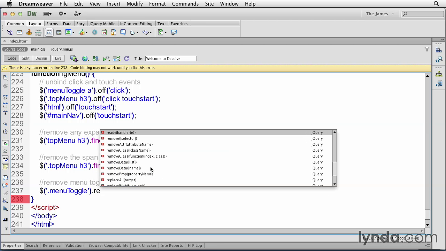Screen dimensions: 446x251
Task: Open the Tag Chooser
Action: point(174,32)
